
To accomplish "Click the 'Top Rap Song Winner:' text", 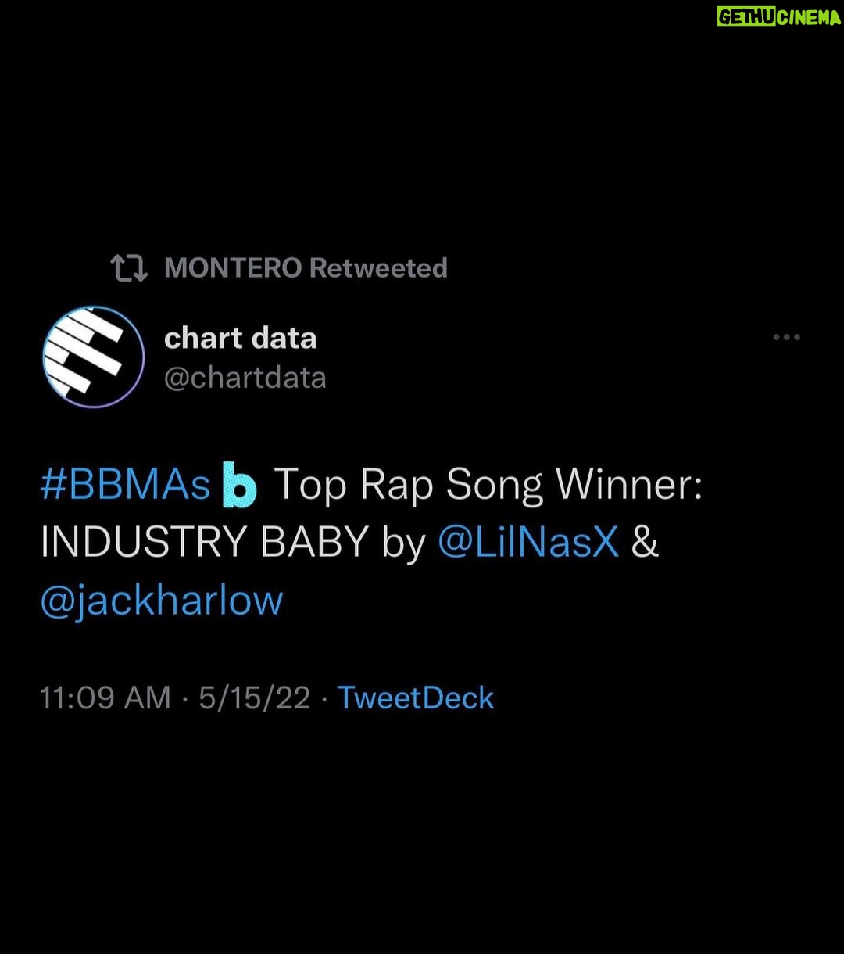I will point(489,486).
